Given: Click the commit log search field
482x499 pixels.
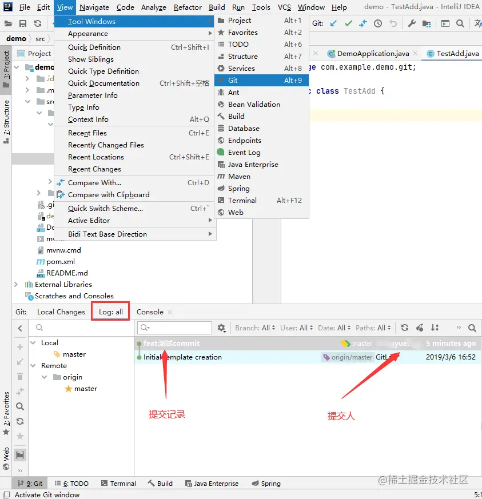Looking at the screenshot, I should 174,328.
